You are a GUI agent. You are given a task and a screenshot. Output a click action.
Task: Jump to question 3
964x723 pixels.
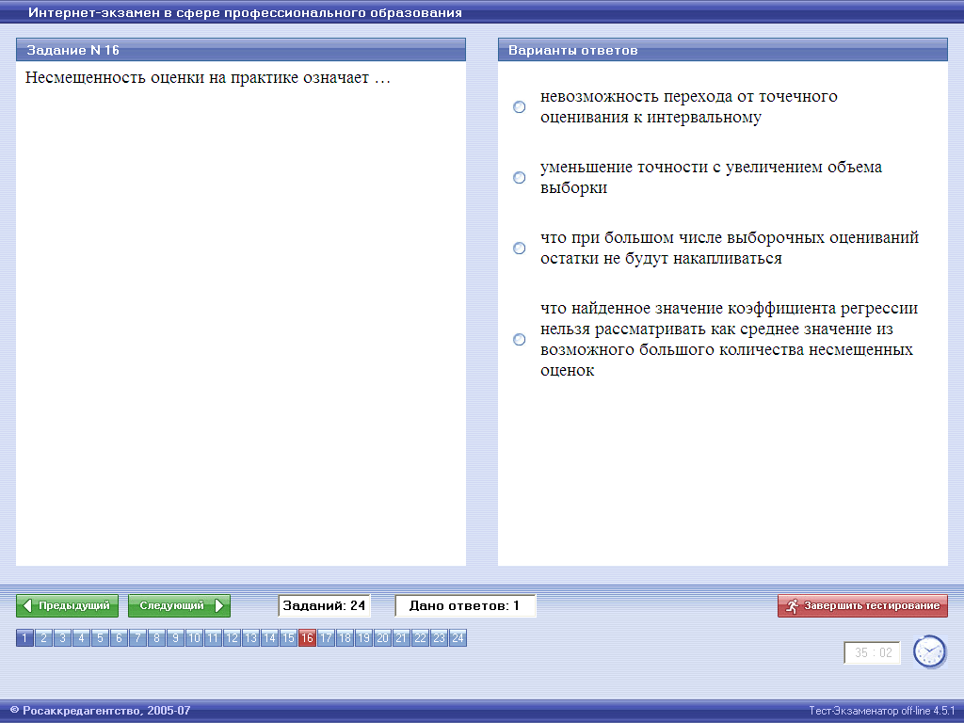click(62, 638)
